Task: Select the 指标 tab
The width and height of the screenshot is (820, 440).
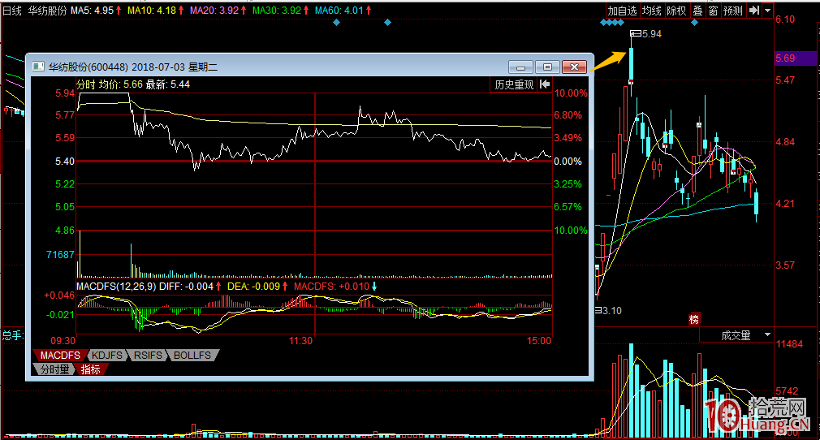Action: pos(91,369)
